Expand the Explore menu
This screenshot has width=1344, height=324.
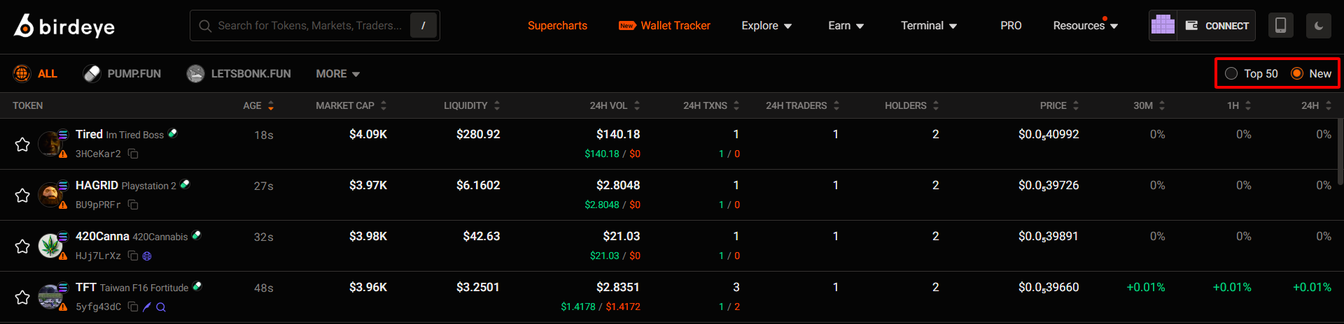click(x=766, y=26)
